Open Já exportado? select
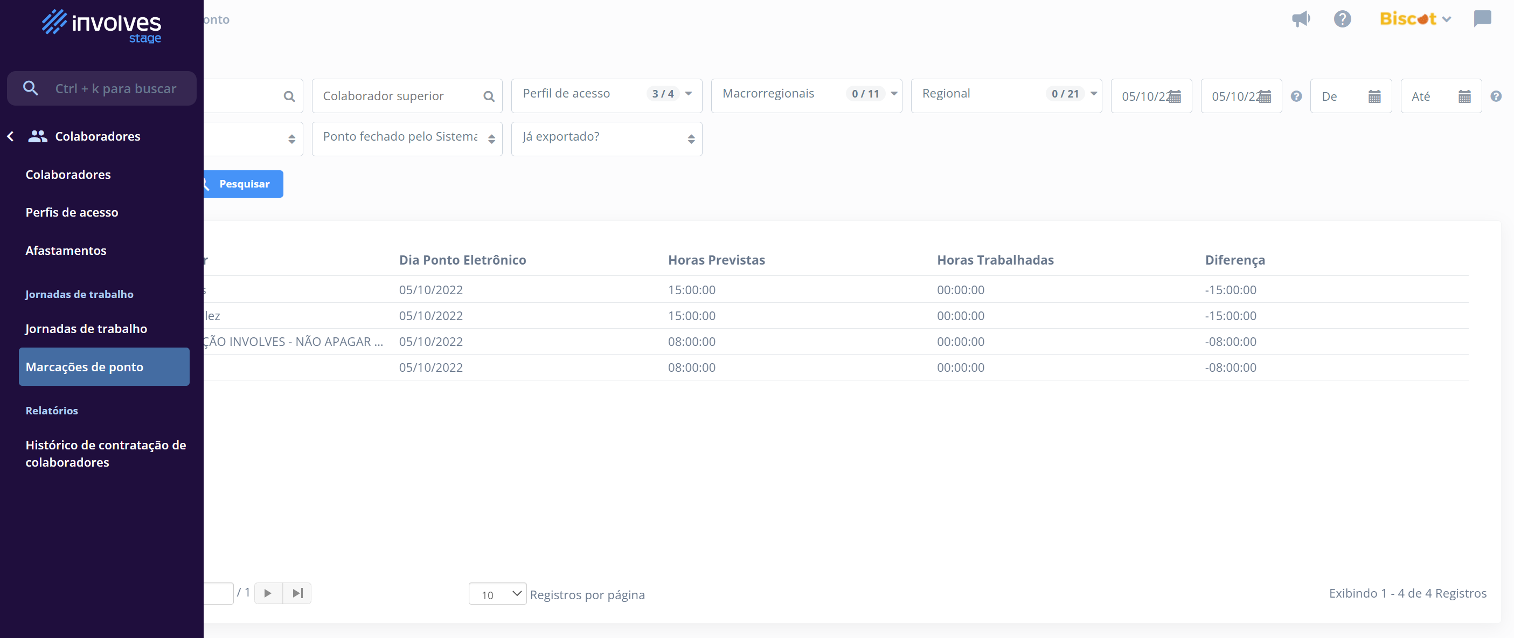The width and height of the screenshot is (1514, 638). coord(606,139)
